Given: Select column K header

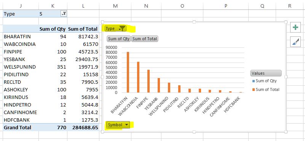Looking at the screenshot, I should (x=53, y=6).
